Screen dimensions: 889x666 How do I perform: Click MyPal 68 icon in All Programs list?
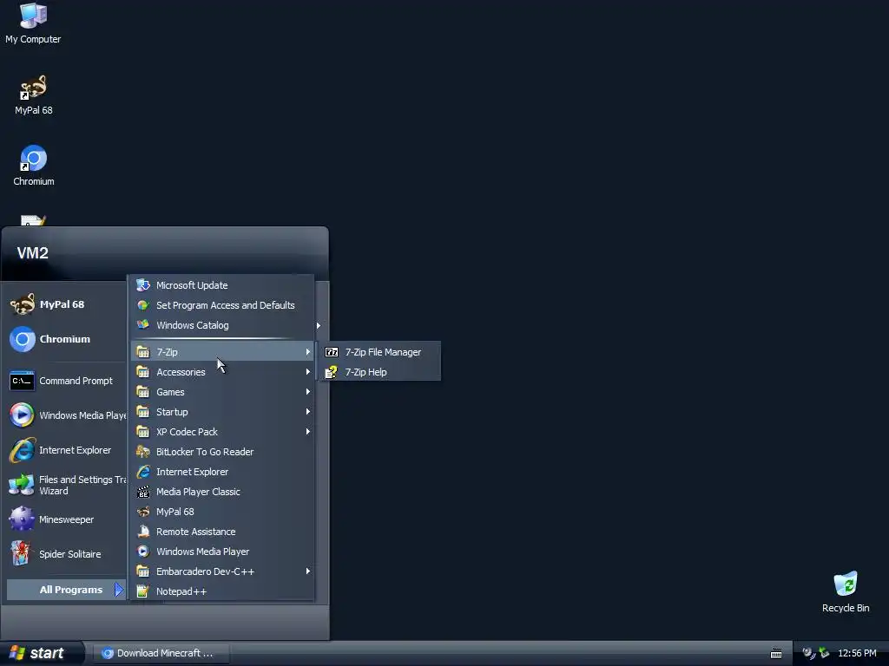click(x=143, y=512)
